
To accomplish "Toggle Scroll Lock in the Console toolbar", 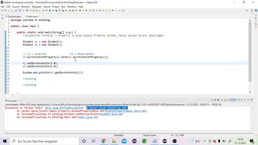I will 225,100.
